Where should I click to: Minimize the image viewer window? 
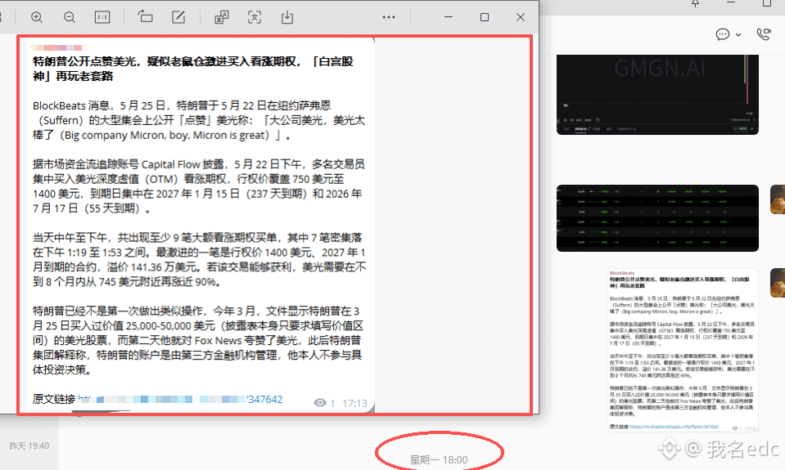point(449,17)
